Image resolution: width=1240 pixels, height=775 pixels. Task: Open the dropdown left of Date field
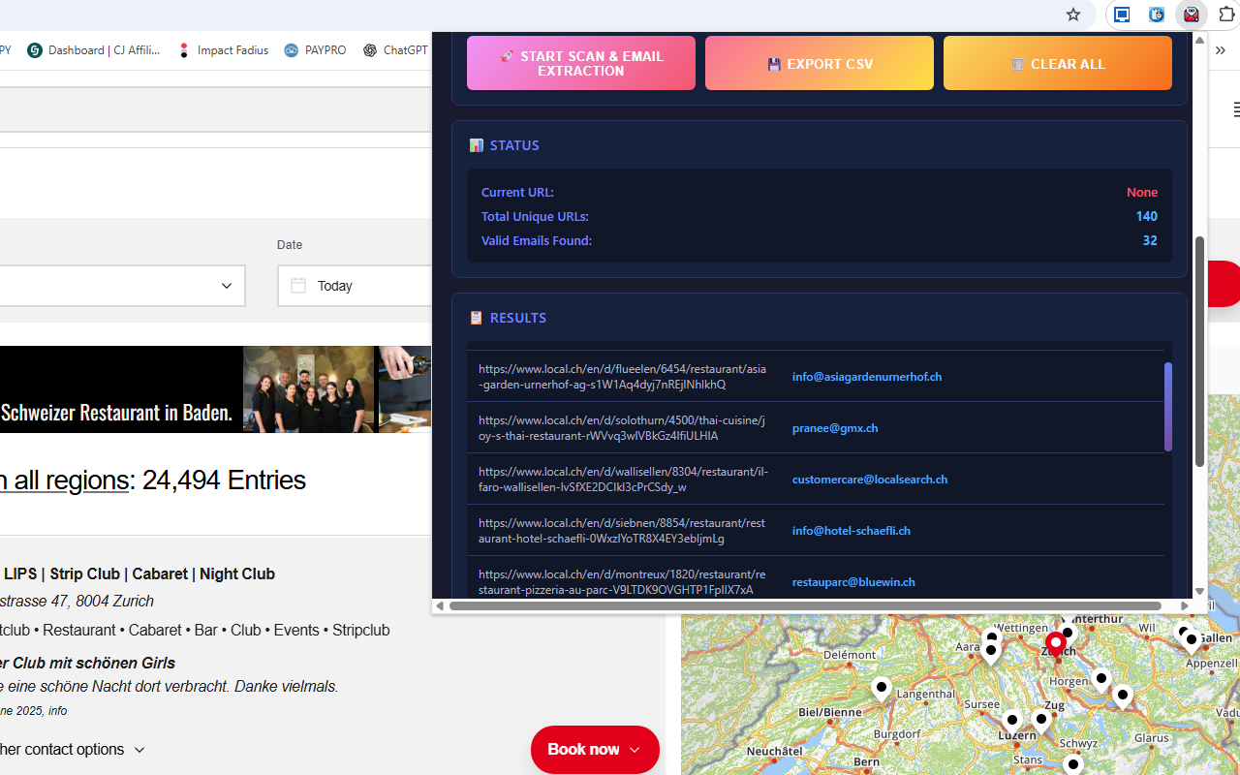(x=122, y=286)
